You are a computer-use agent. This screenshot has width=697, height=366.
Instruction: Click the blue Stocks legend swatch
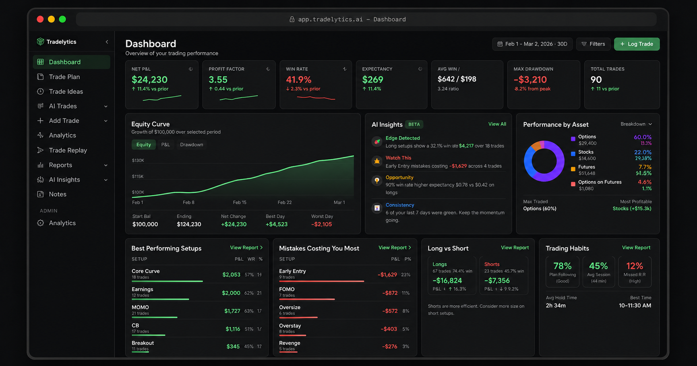point(573,154)
